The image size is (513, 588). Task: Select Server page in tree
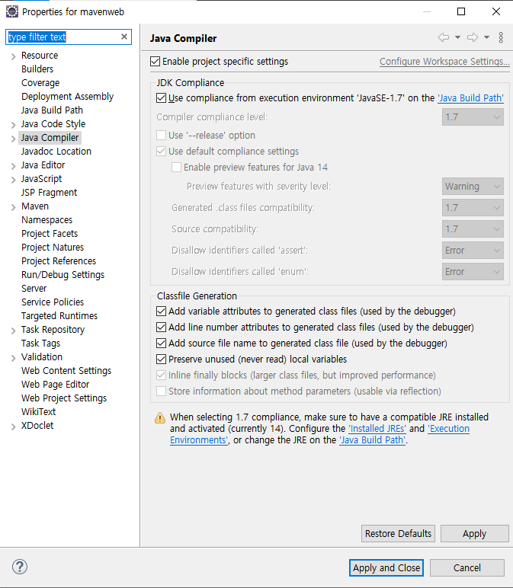(x=34, y=289)
